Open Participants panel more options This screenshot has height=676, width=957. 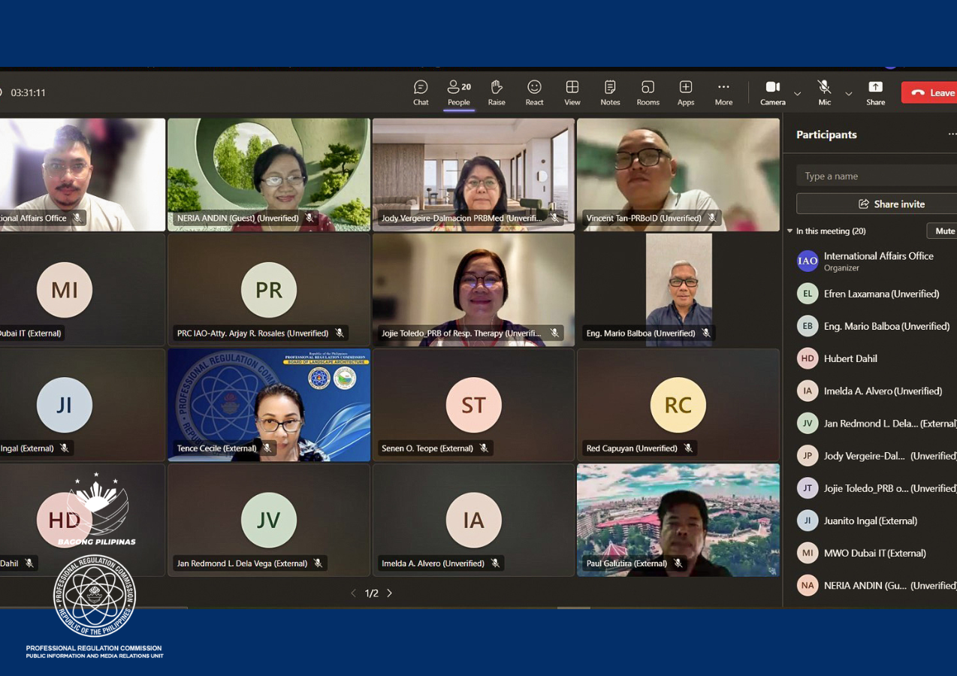pos(952,134)
